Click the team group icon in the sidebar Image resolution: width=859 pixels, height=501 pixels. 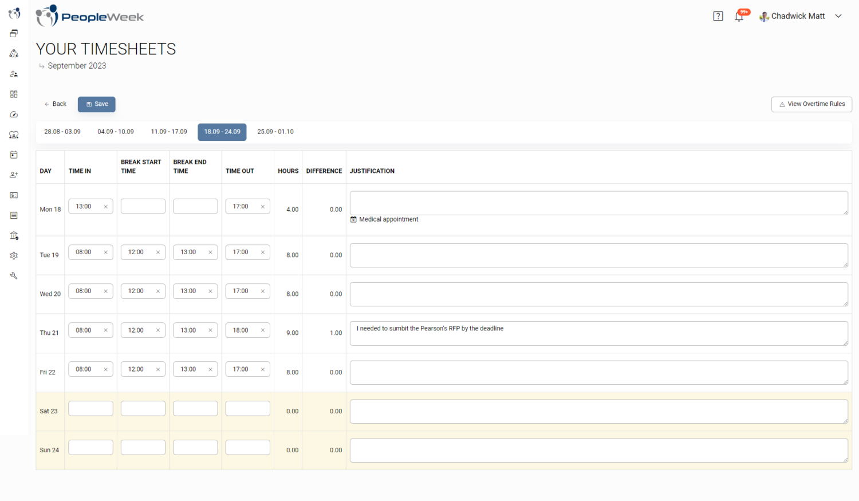14,135
